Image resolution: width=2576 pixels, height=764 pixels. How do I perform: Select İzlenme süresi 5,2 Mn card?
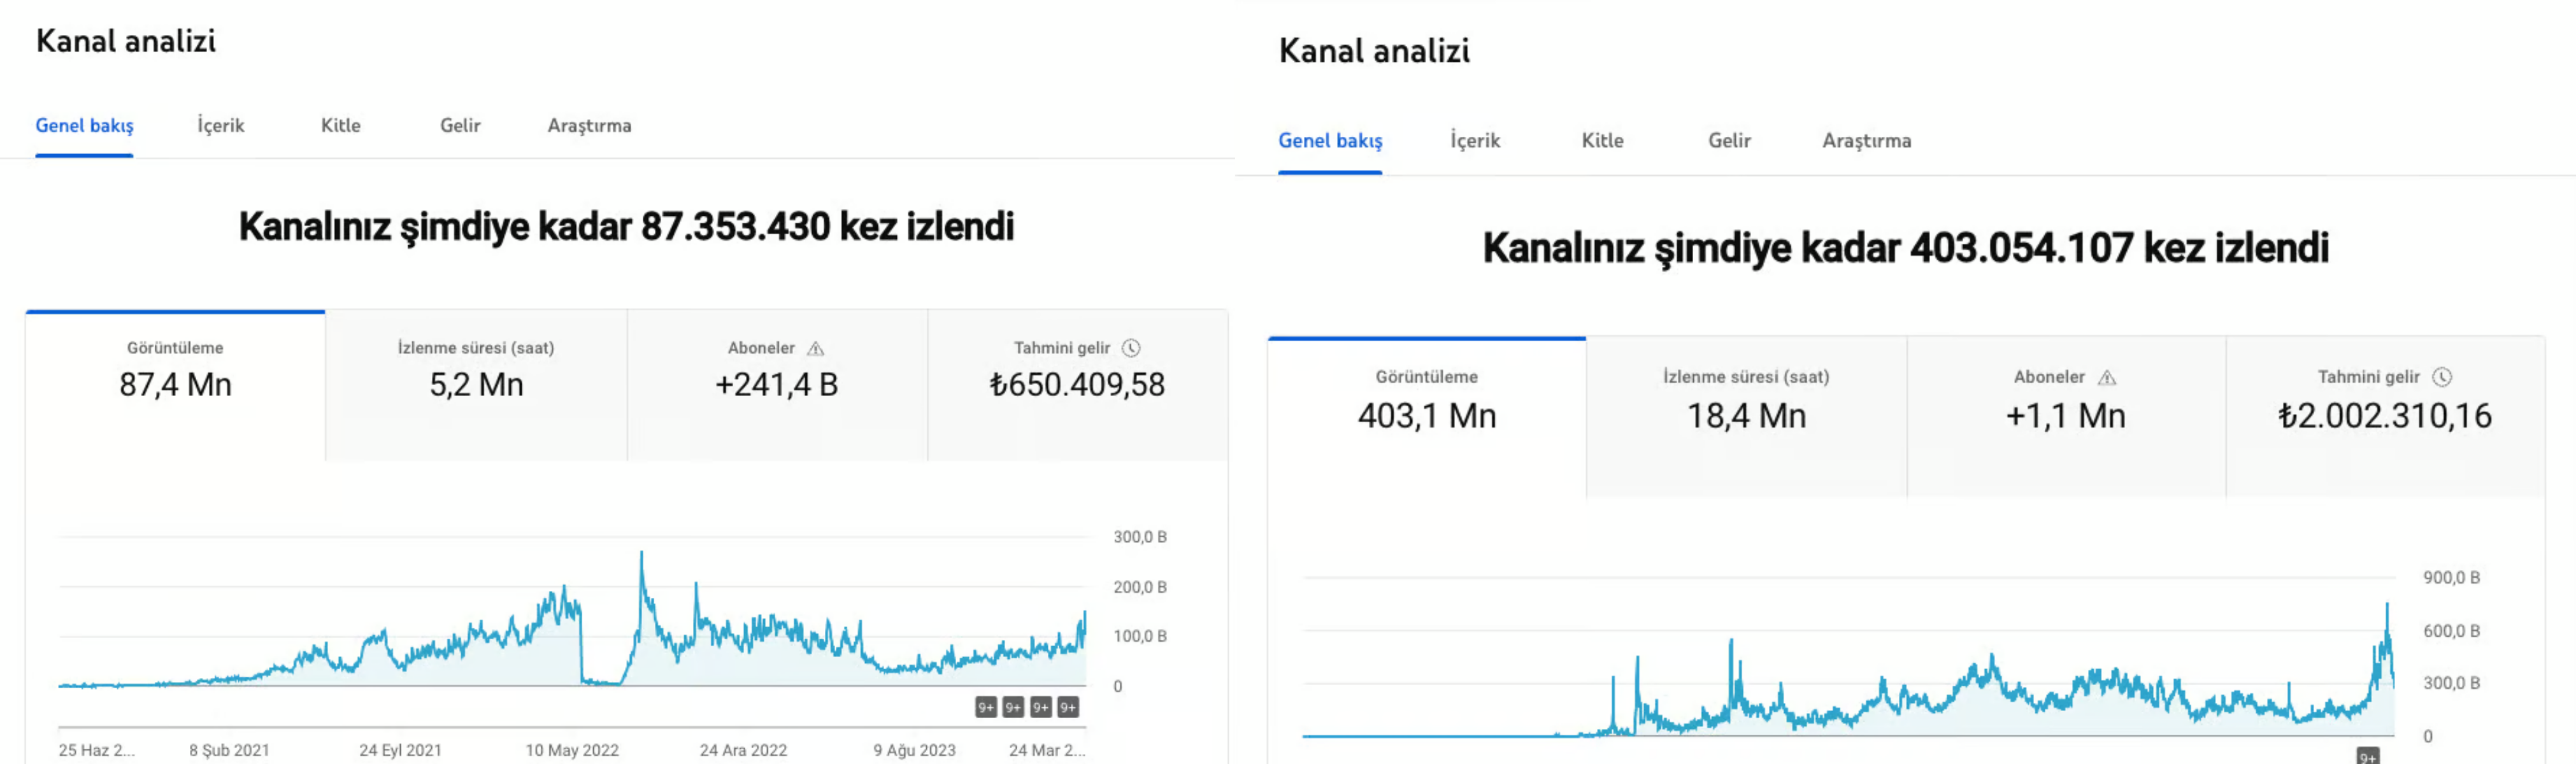pos(476,385)
